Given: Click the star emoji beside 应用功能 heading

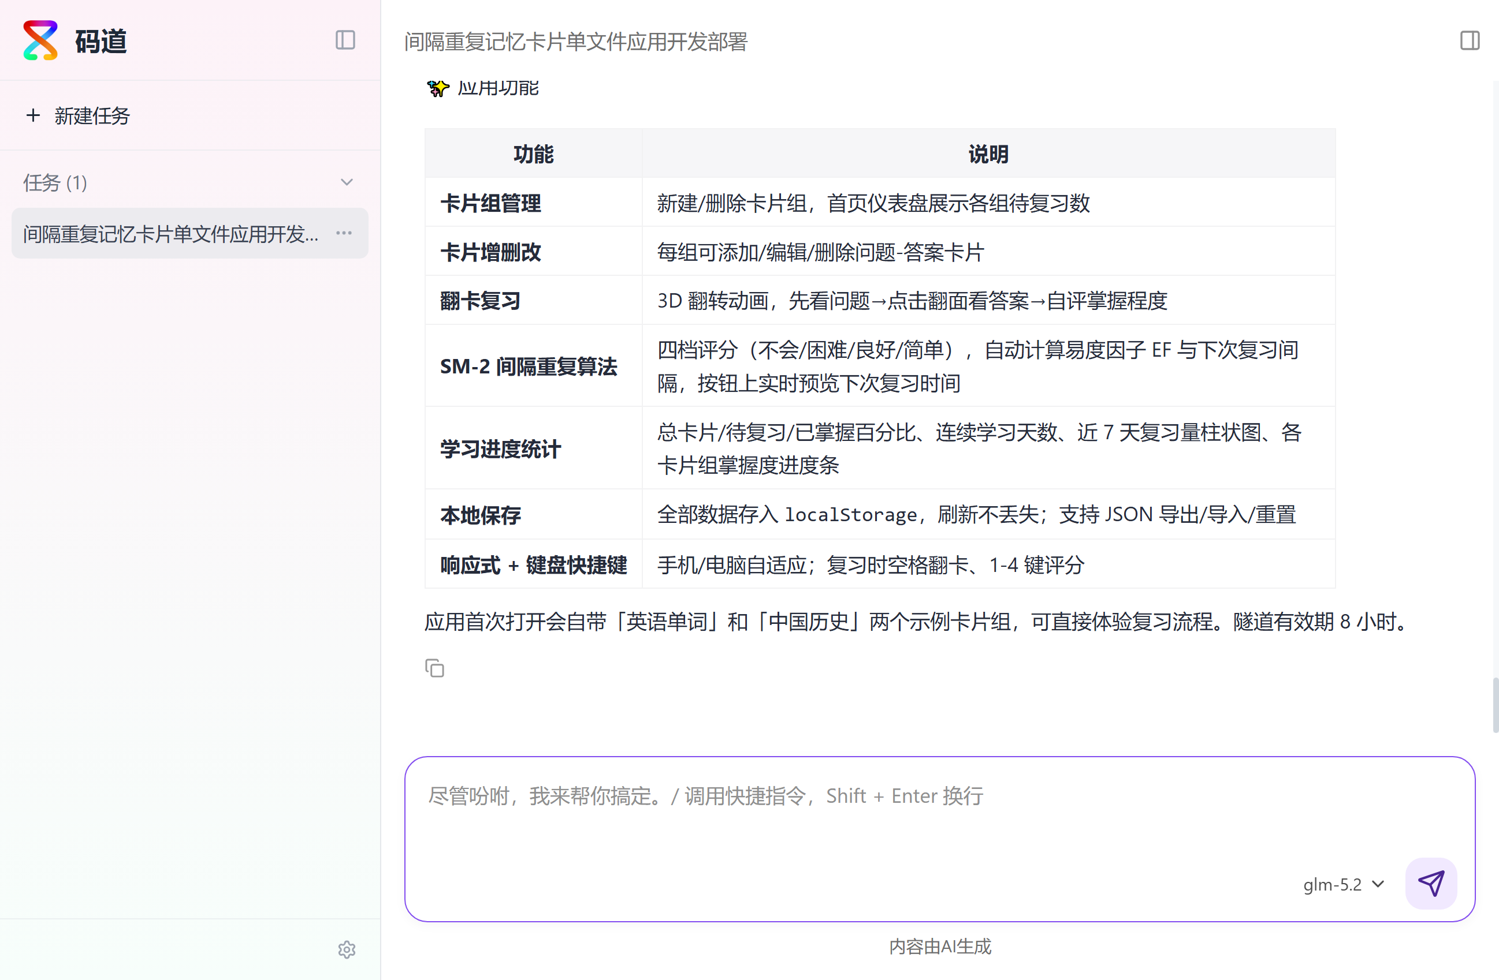Looking at the screenshot, I should tap(438, 88).
